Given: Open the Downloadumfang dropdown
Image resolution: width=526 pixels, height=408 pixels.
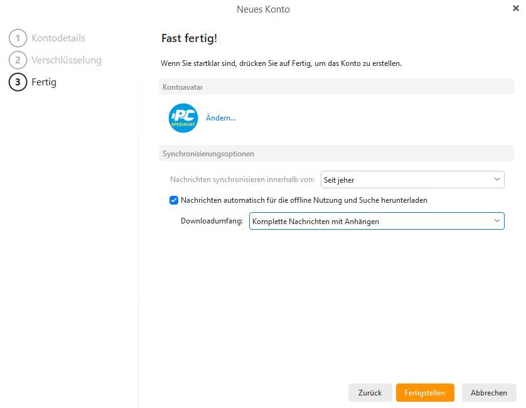Looking at the screenshot, I should (377, 221).
